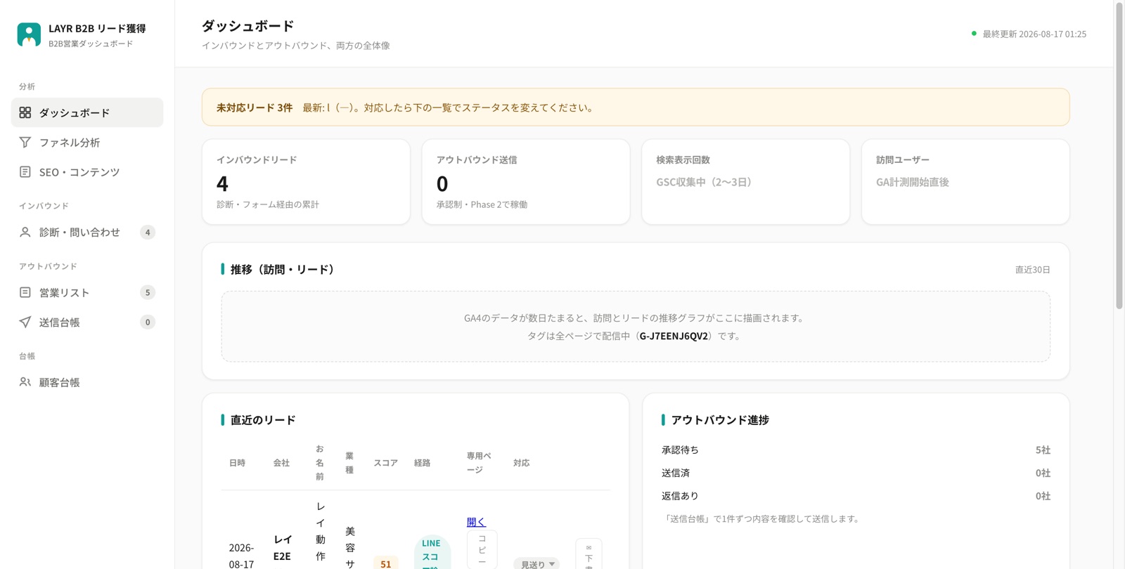Viewport: 1125px width, 569px height.
Task: Click the 返信あり row in アウトバウンド進捗
Action: 856,496
